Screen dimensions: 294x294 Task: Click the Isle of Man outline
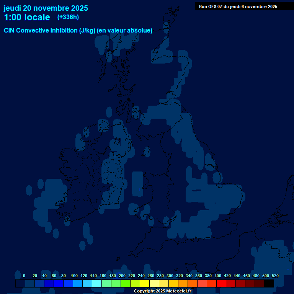click(x=146, y=152)
